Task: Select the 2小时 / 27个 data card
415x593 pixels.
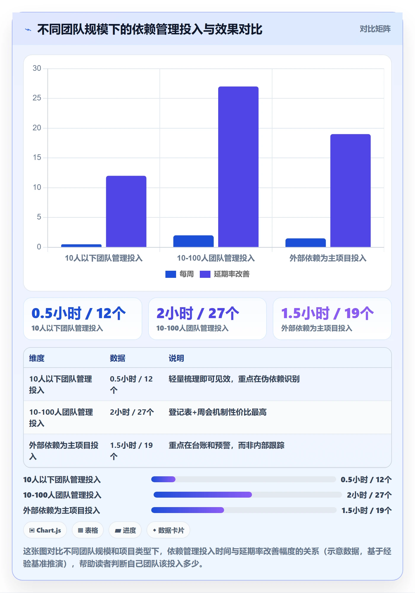Action: pos(207,319)
